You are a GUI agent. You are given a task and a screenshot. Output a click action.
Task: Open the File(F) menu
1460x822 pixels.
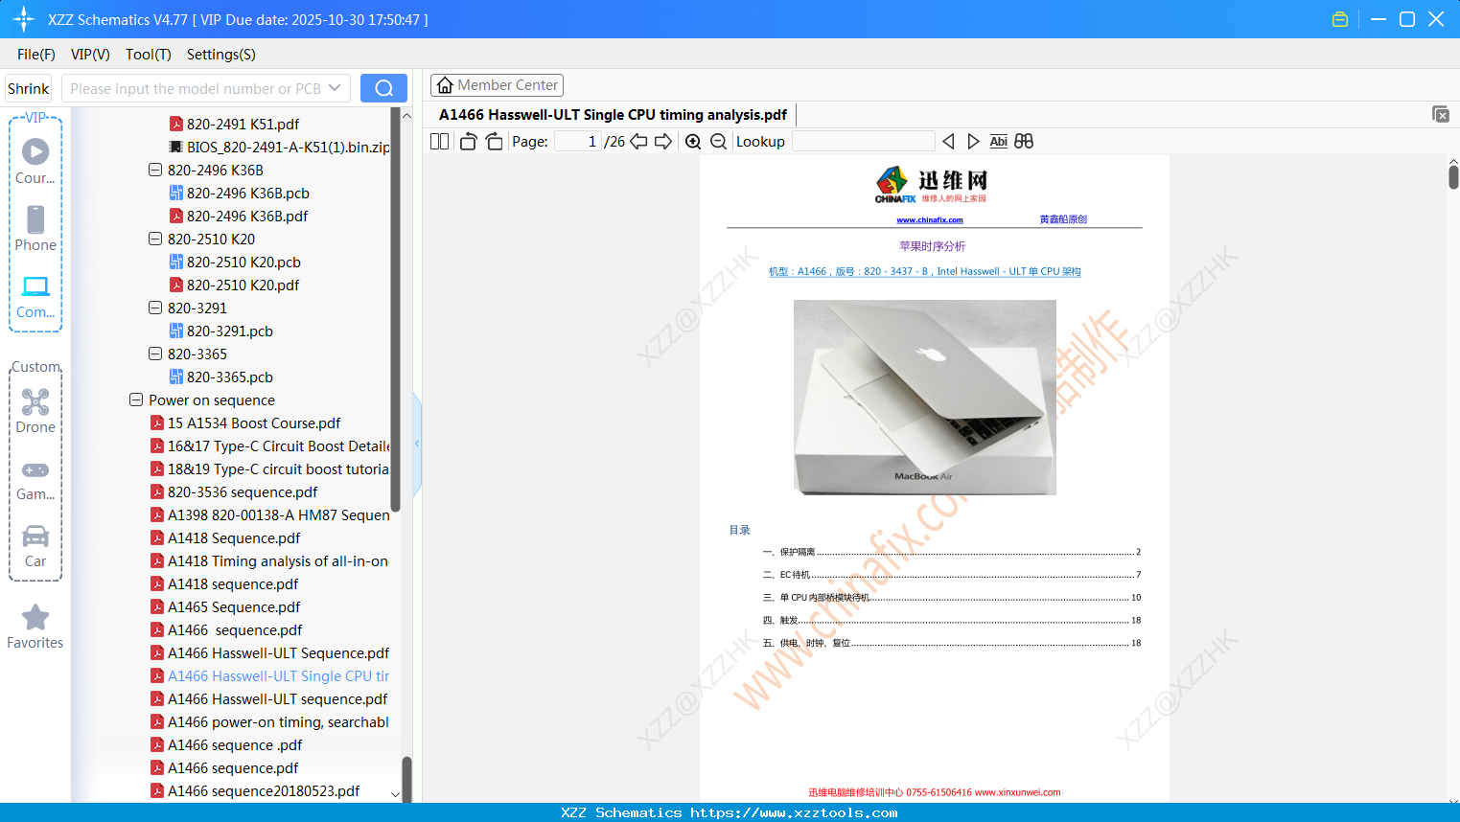(x=36, y=55)
